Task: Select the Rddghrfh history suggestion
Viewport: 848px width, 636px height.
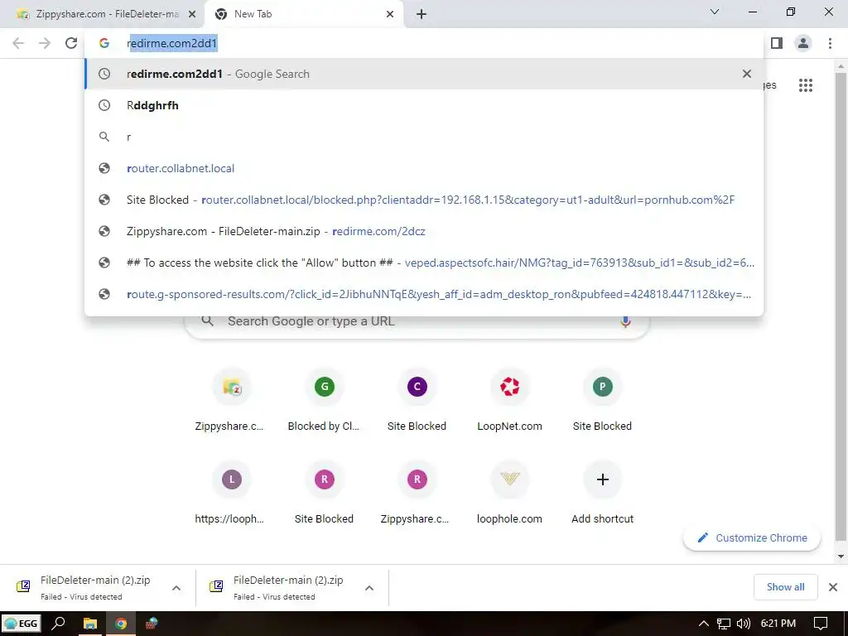Action: 425,105
